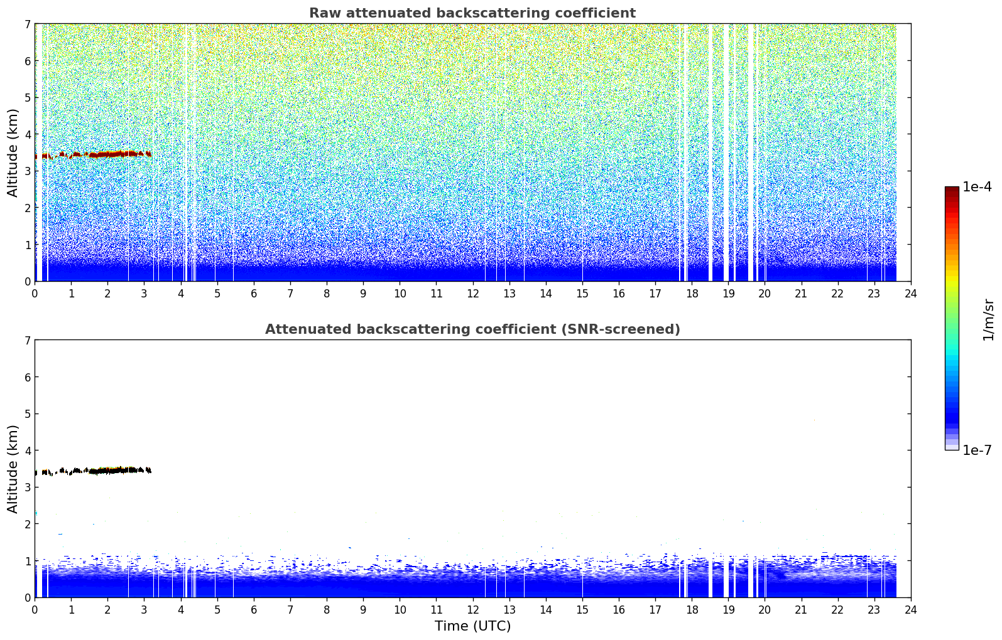
Task: Click the 'Attenuated backscattering coefficient (SNR-screened)' title
Action: tap(472, 329)
